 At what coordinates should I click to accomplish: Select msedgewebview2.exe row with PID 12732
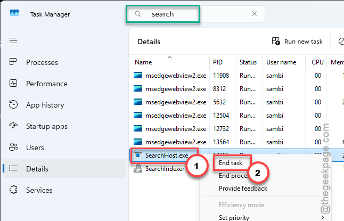[236, 129]
